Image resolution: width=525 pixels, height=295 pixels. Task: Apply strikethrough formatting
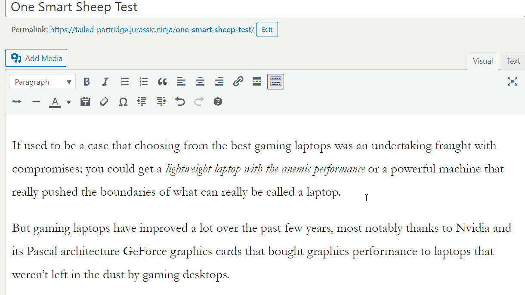tap(17, 101)
